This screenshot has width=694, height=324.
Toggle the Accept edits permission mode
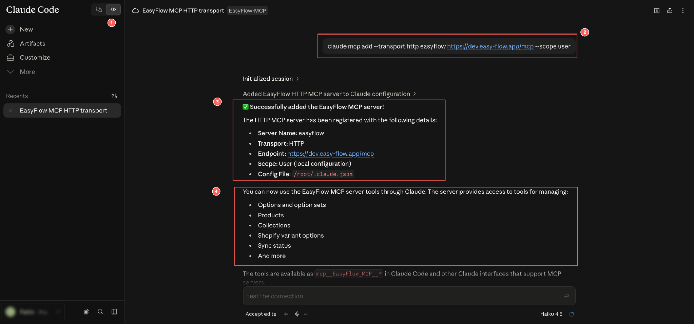261,314
